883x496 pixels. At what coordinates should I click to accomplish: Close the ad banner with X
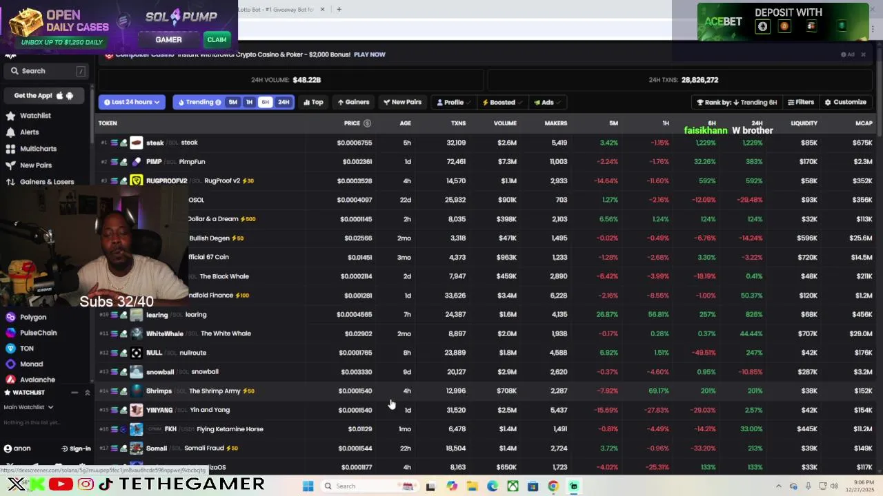point(863,54)
